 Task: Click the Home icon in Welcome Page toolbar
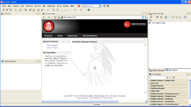[x=62, y=17]
